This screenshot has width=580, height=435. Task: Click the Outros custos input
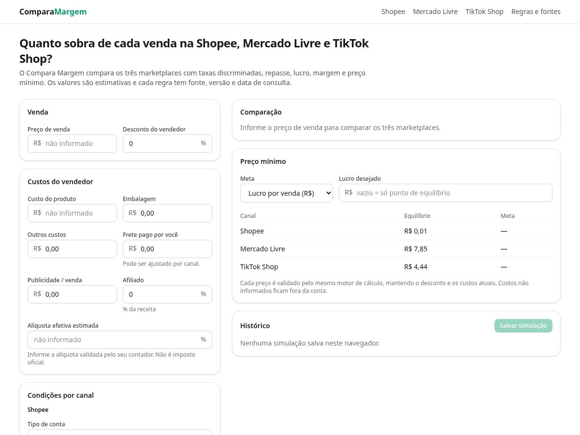tap(72, 249)
